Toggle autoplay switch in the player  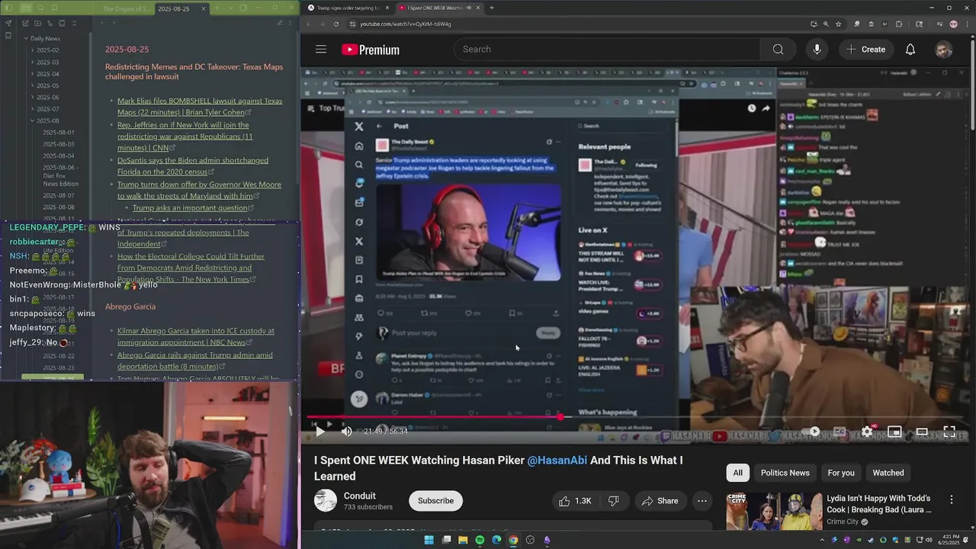pyautogui.click(x=812, y=432)
